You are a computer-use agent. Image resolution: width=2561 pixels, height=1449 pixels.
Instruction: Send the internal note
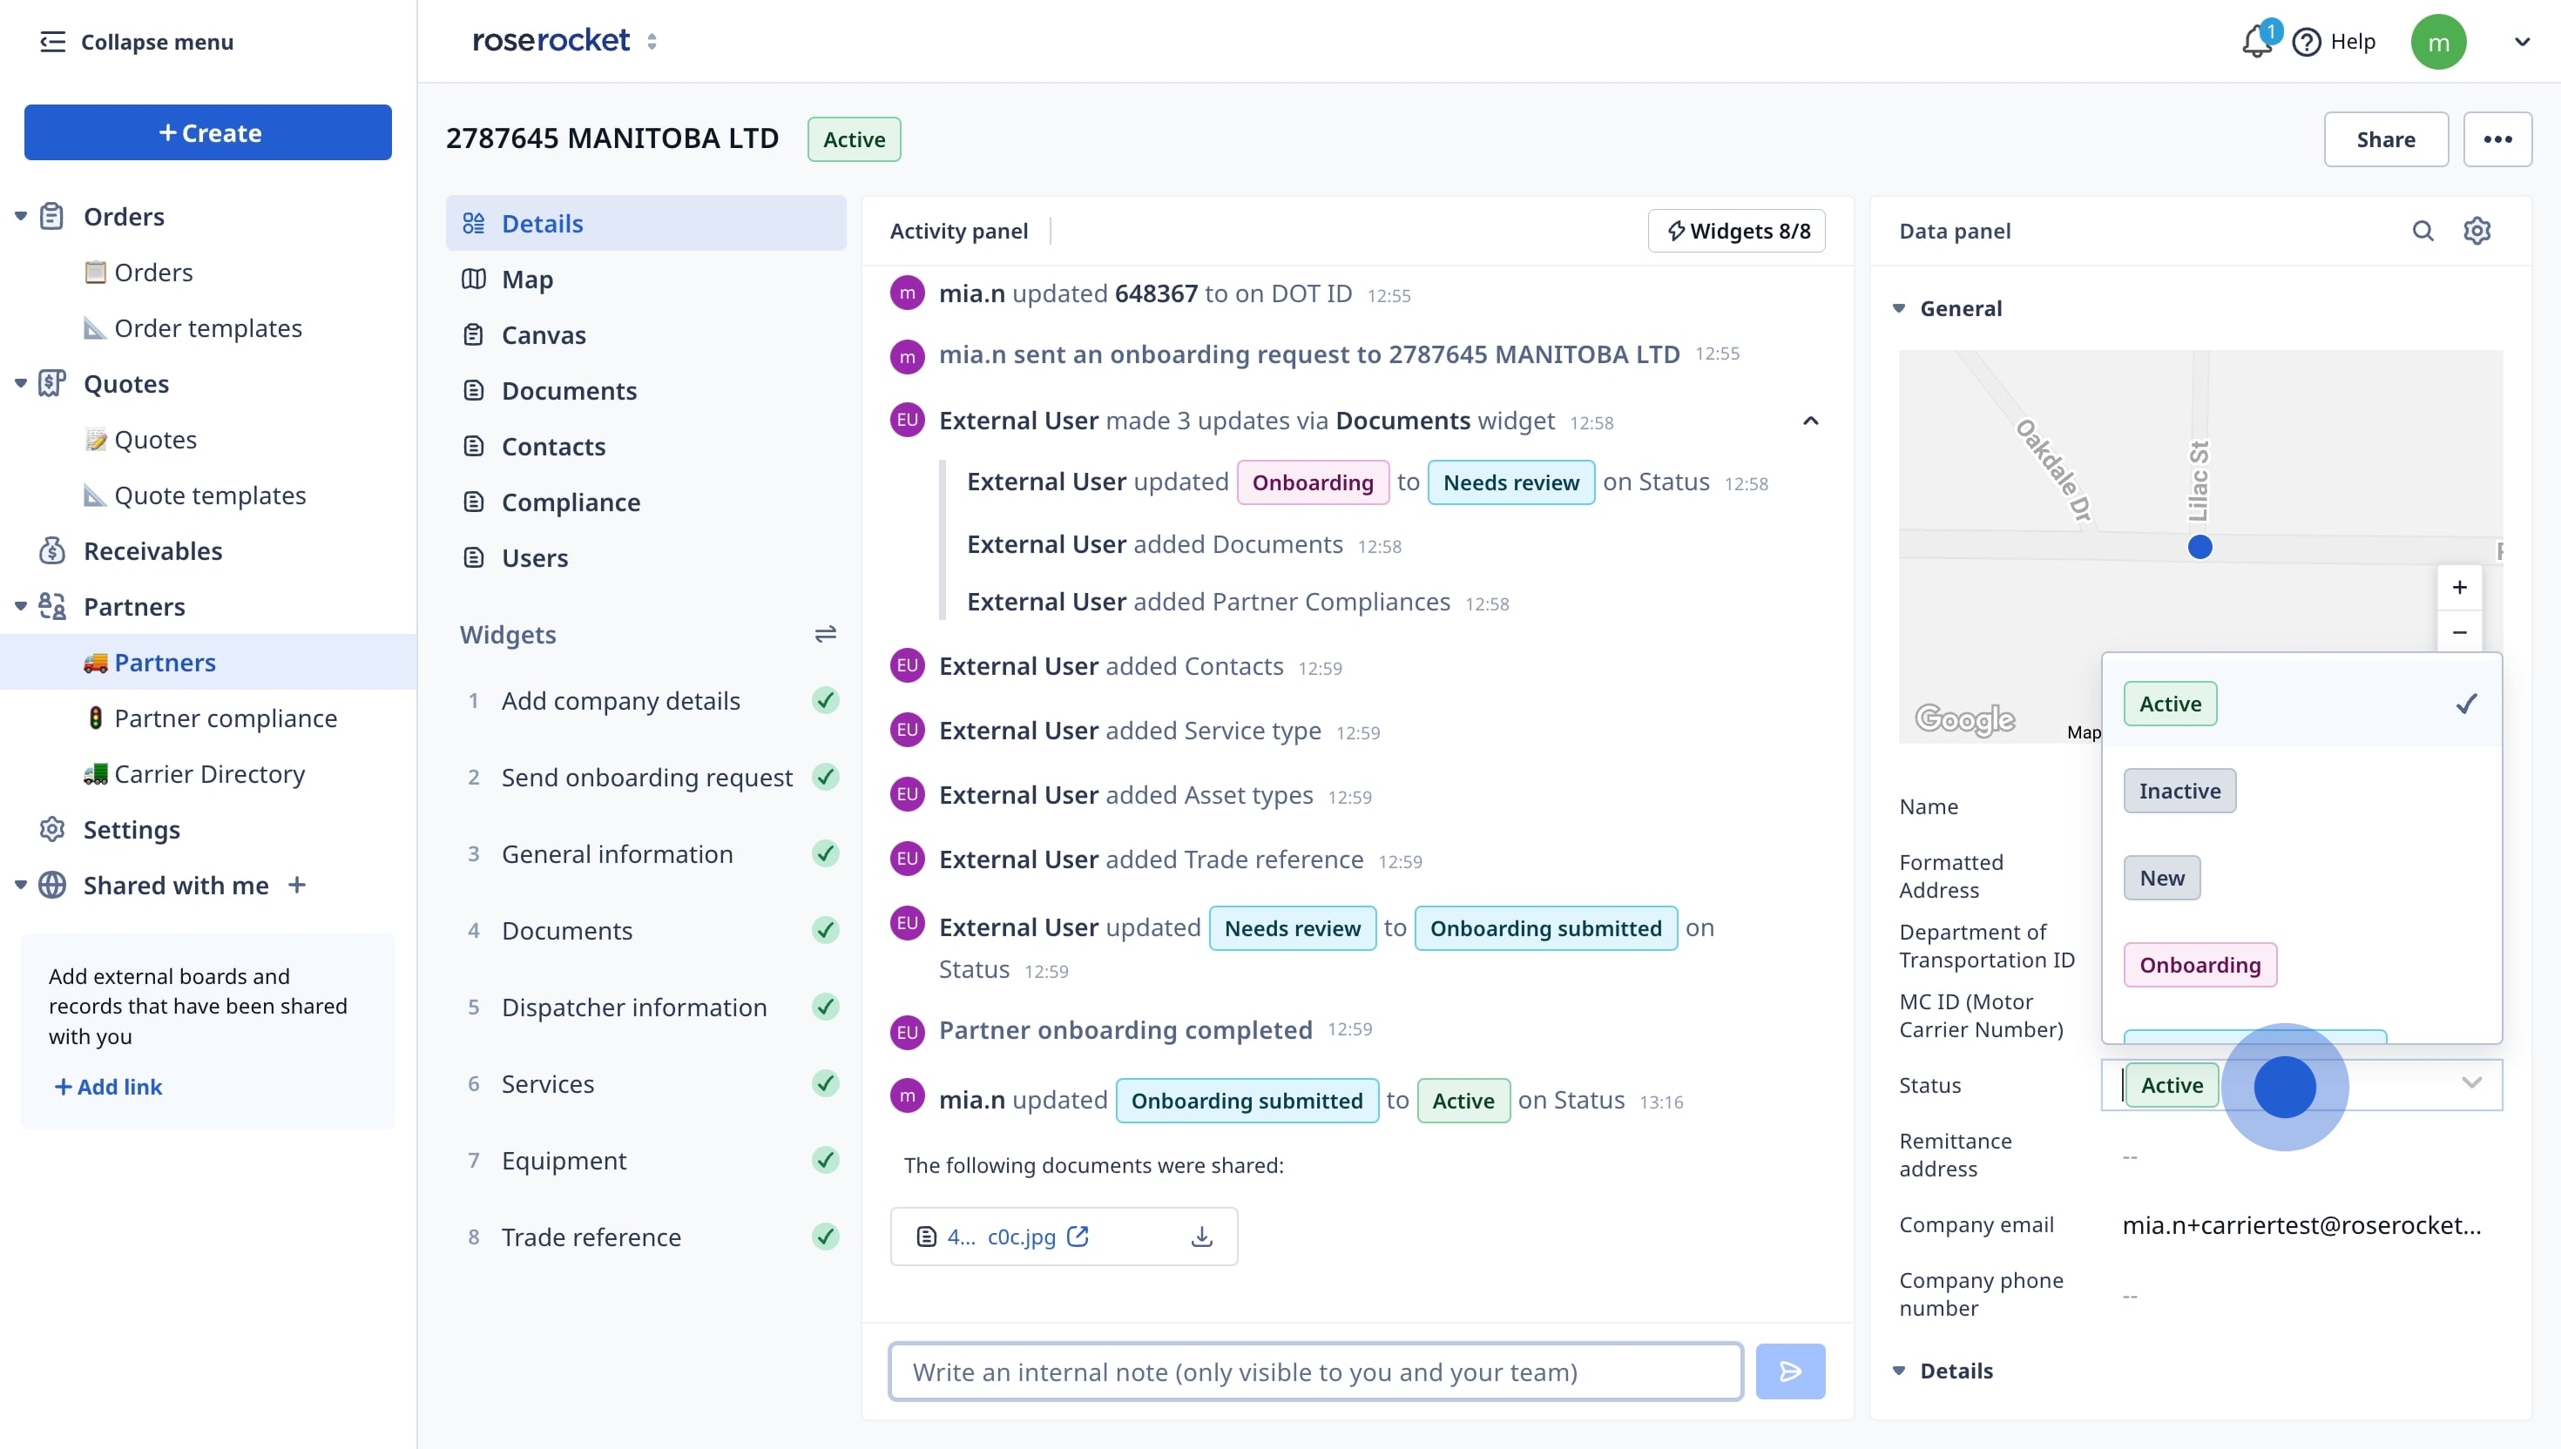point(1789,1371)
